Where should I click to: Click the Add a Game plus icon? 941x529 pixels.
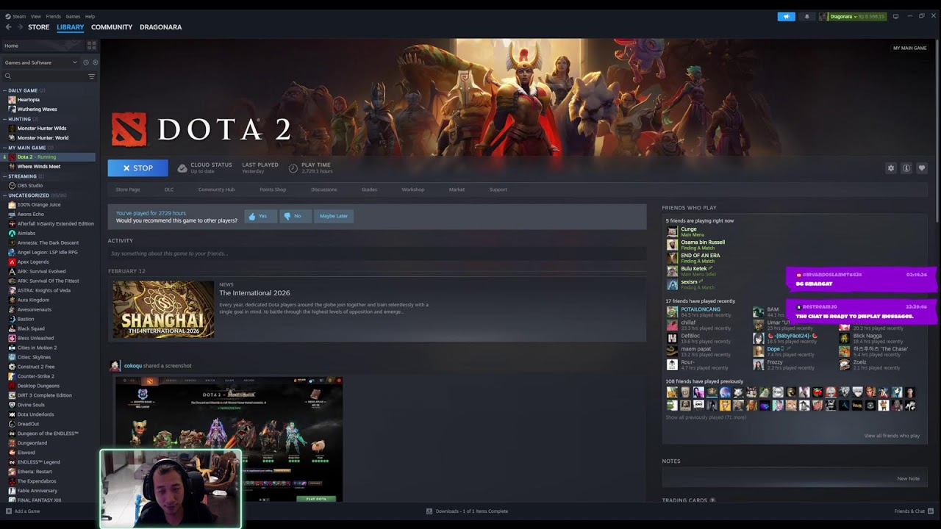tap(9, 511)
